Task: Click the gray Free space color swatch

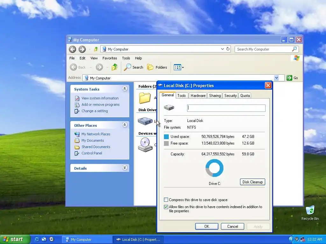Action: pyautogui.click(x=166, y=143)
